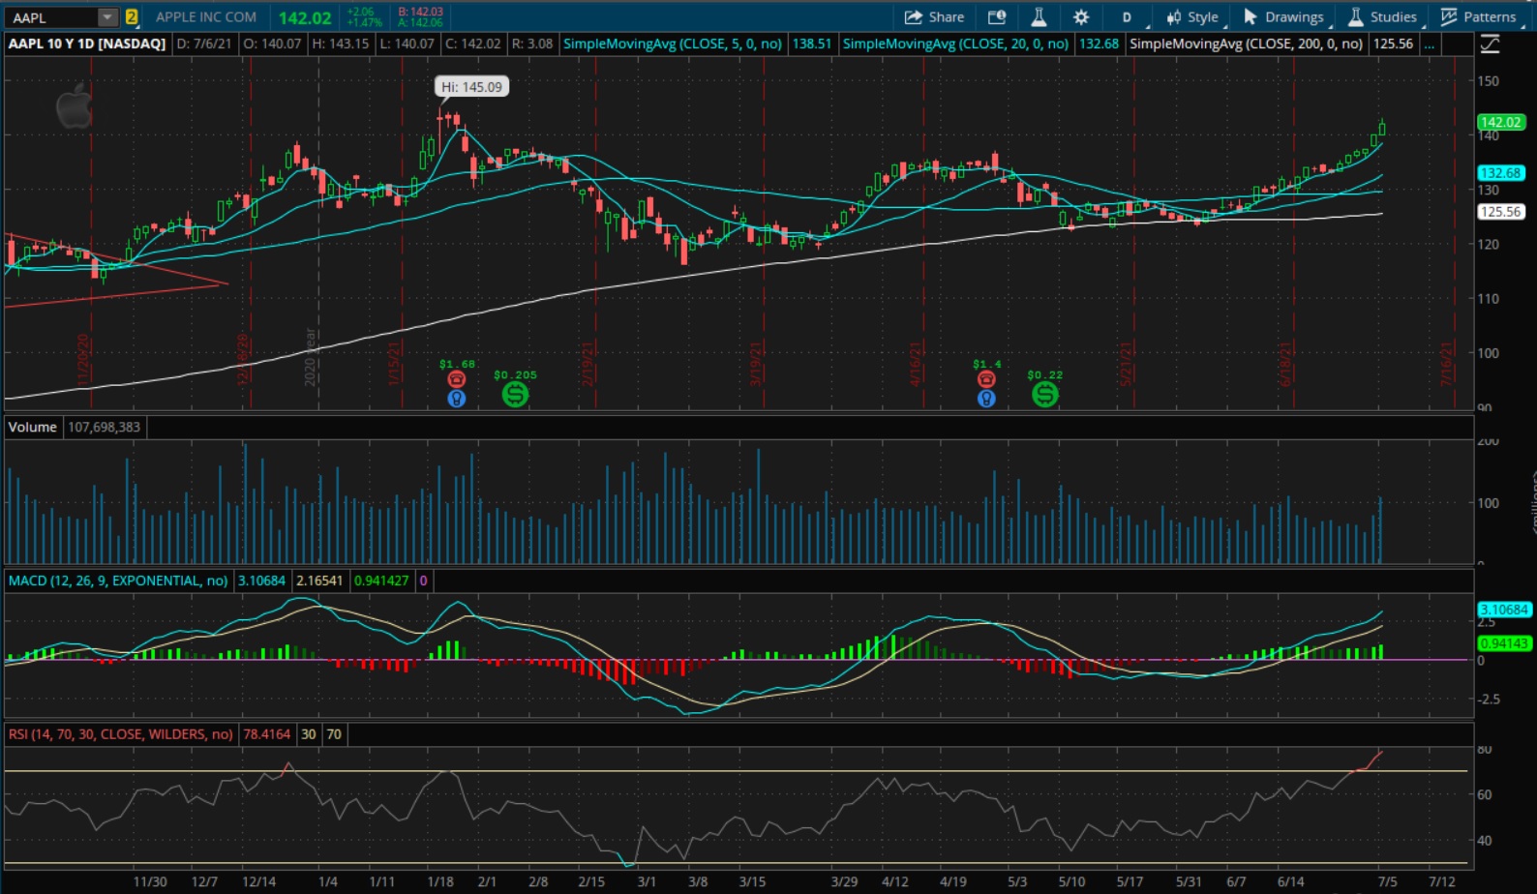
Task: Click the cyan 3.10684 MACD axis bubble
Action: coord(1504,610)
